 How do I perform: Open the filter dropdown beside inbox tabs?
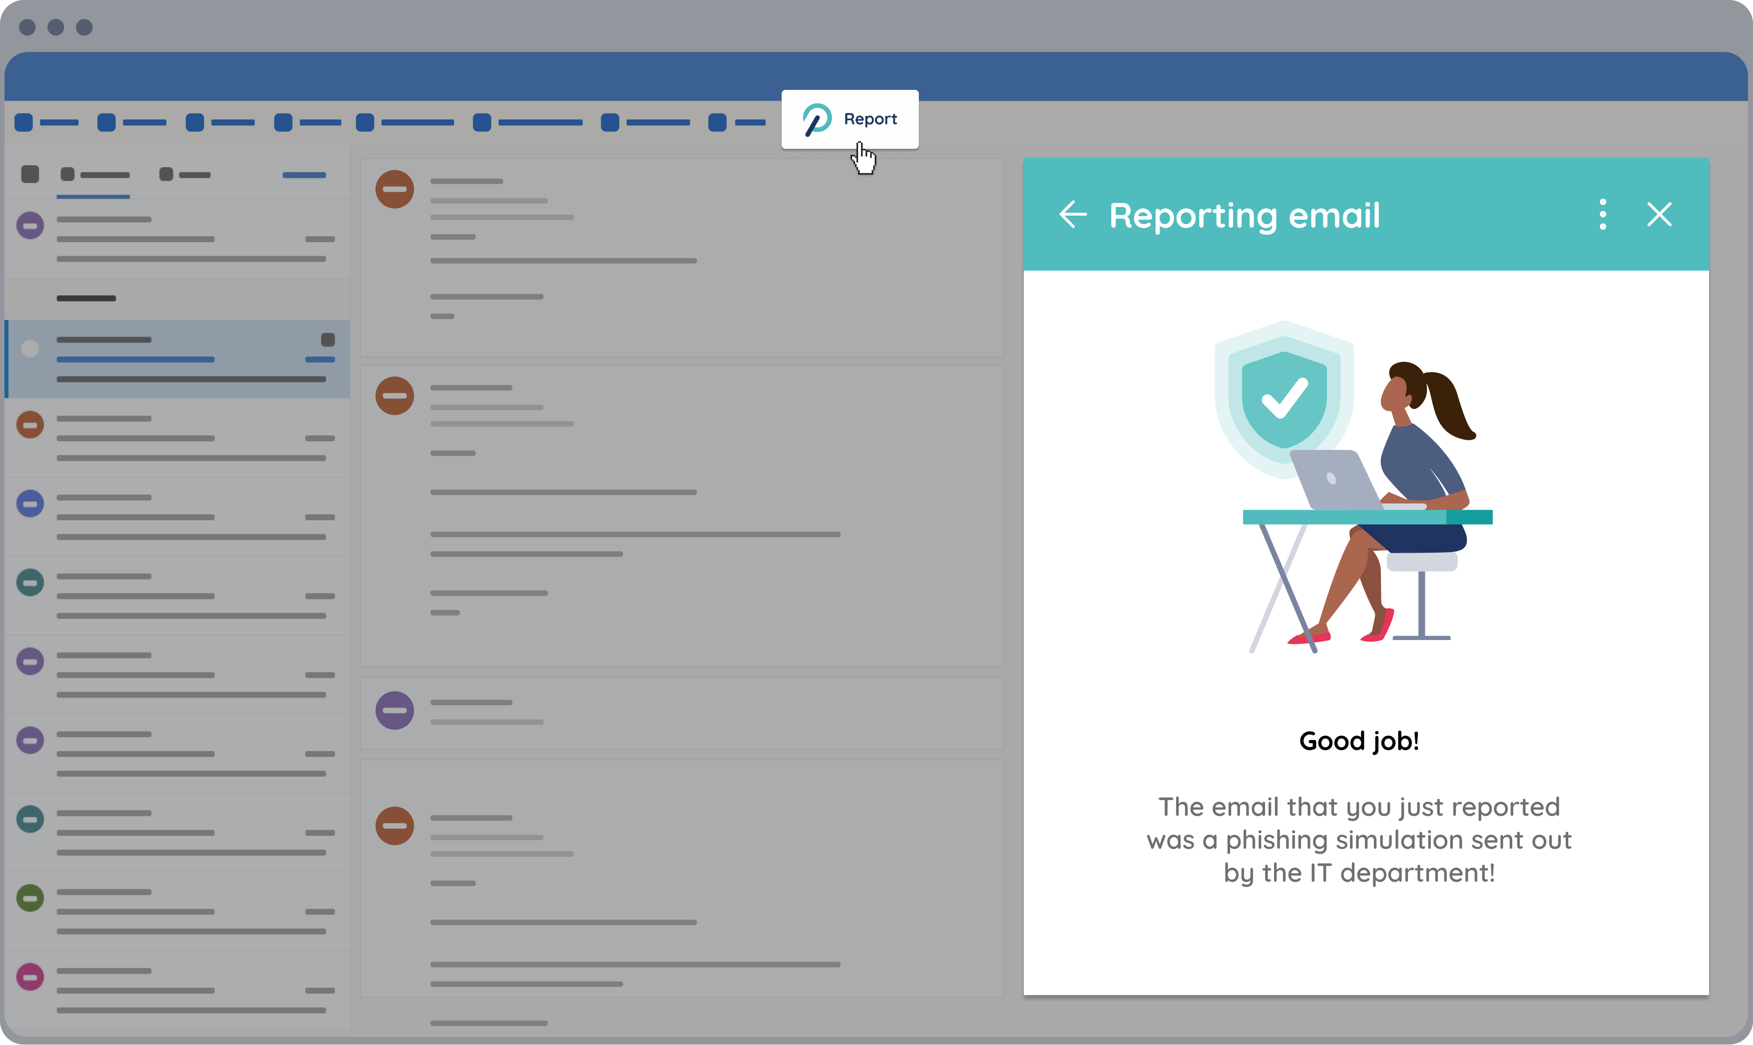[x=304, y=175]
